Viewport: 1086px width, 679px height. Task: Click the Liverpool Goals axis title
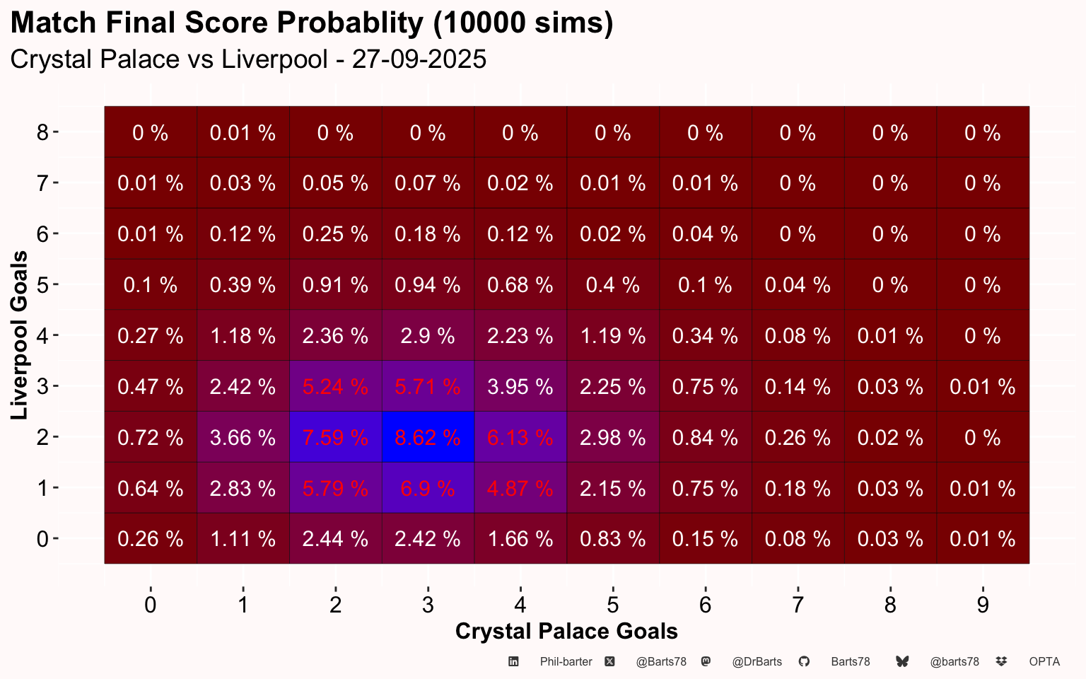pyautogui.click(x=20, y=335)
